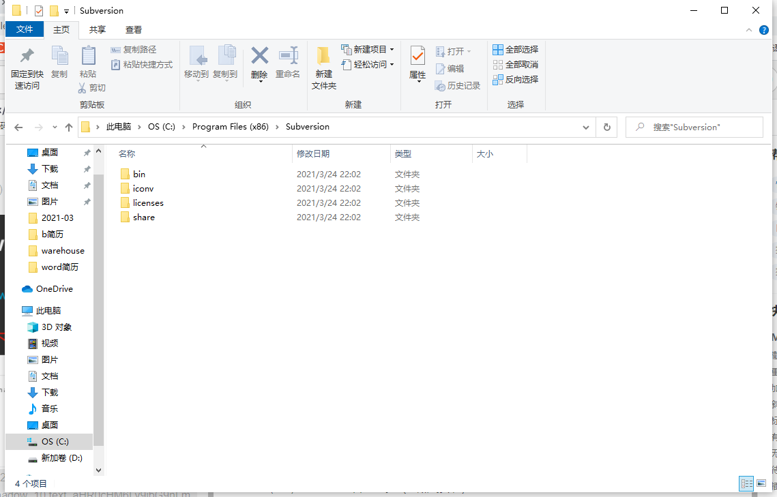The height and width of the screenshot is (497, 777).
Task: Click the Rename (重命名) icon
Action: point(288,55)
